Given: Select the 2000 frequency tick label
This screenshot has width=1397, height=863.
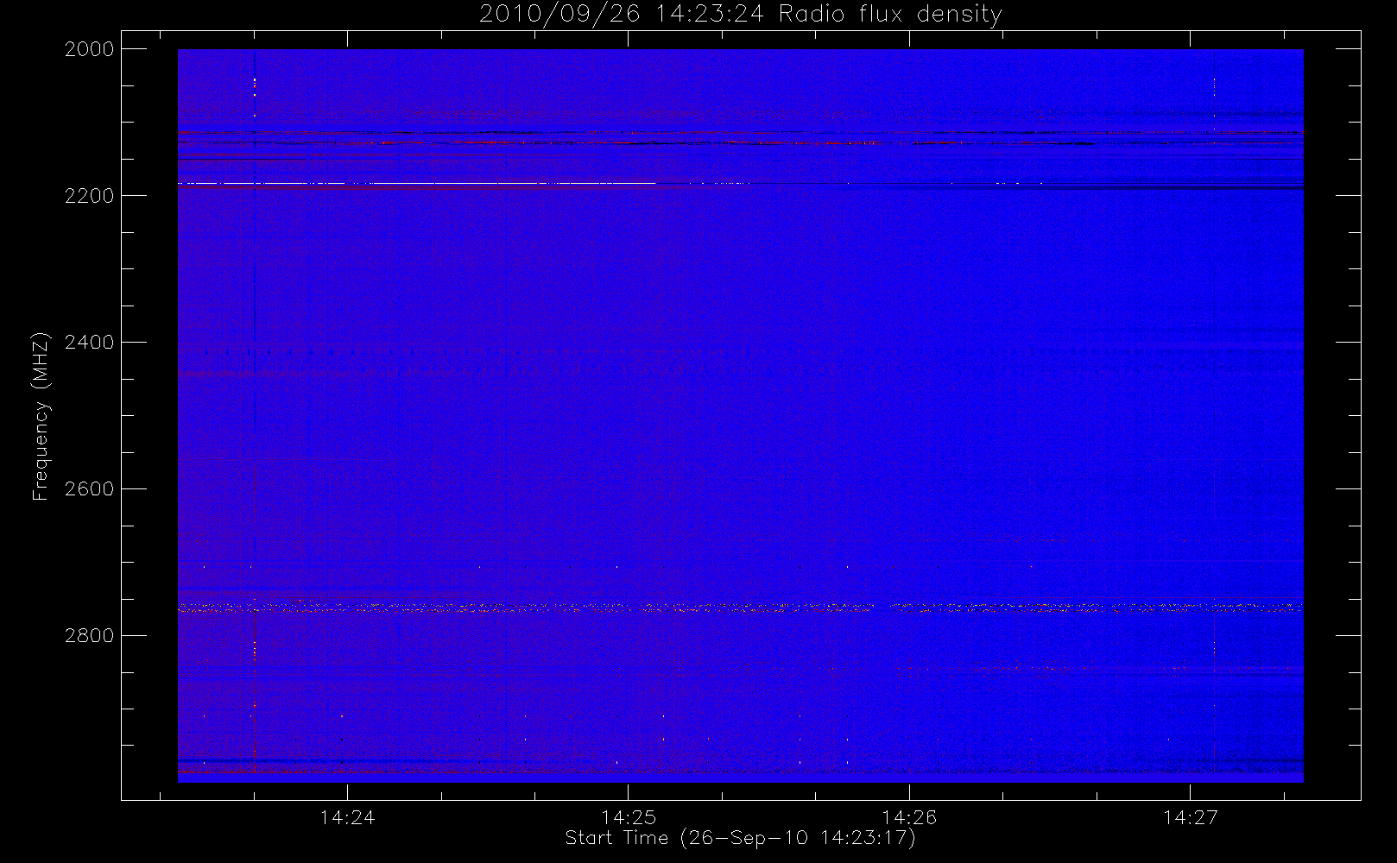Looking at the screenshot, I should click(x=90, y=49).
